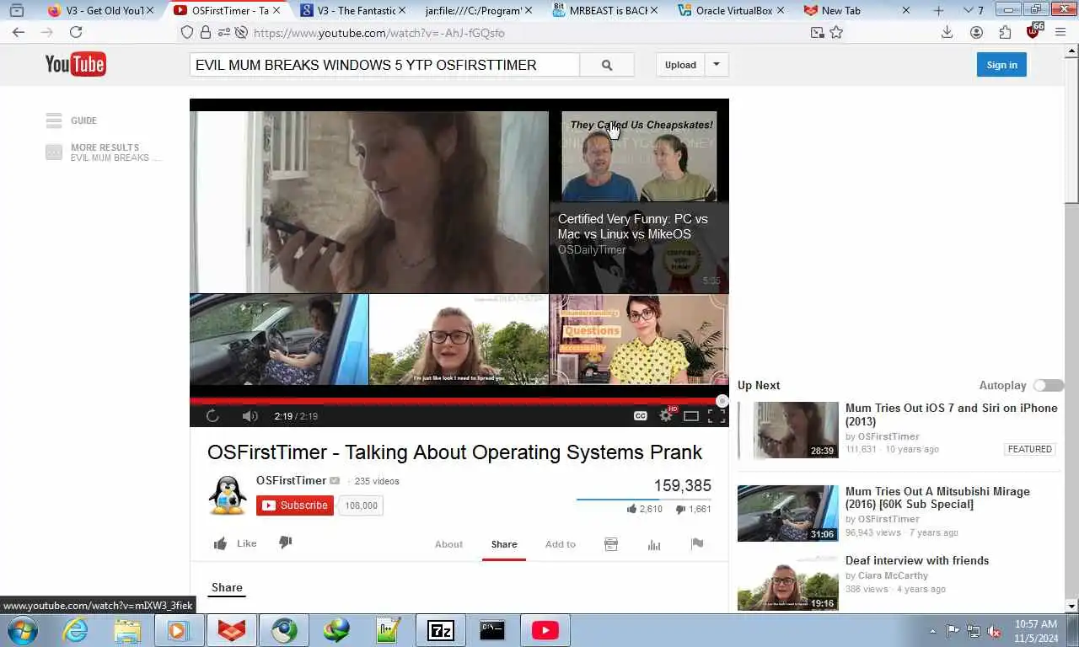Image resolution: width=1079 pixels, height=647 pixels.
Task: Switch to the 'V3 - Get Old YouTube' tab
Action: pyautogui.click(x=101, y=10)
